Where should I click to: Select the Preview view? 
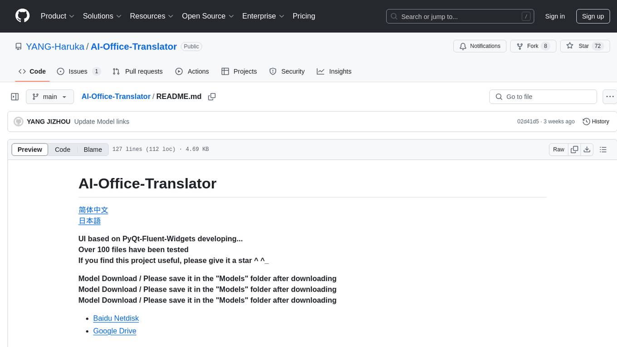click(x=30, y=149)
